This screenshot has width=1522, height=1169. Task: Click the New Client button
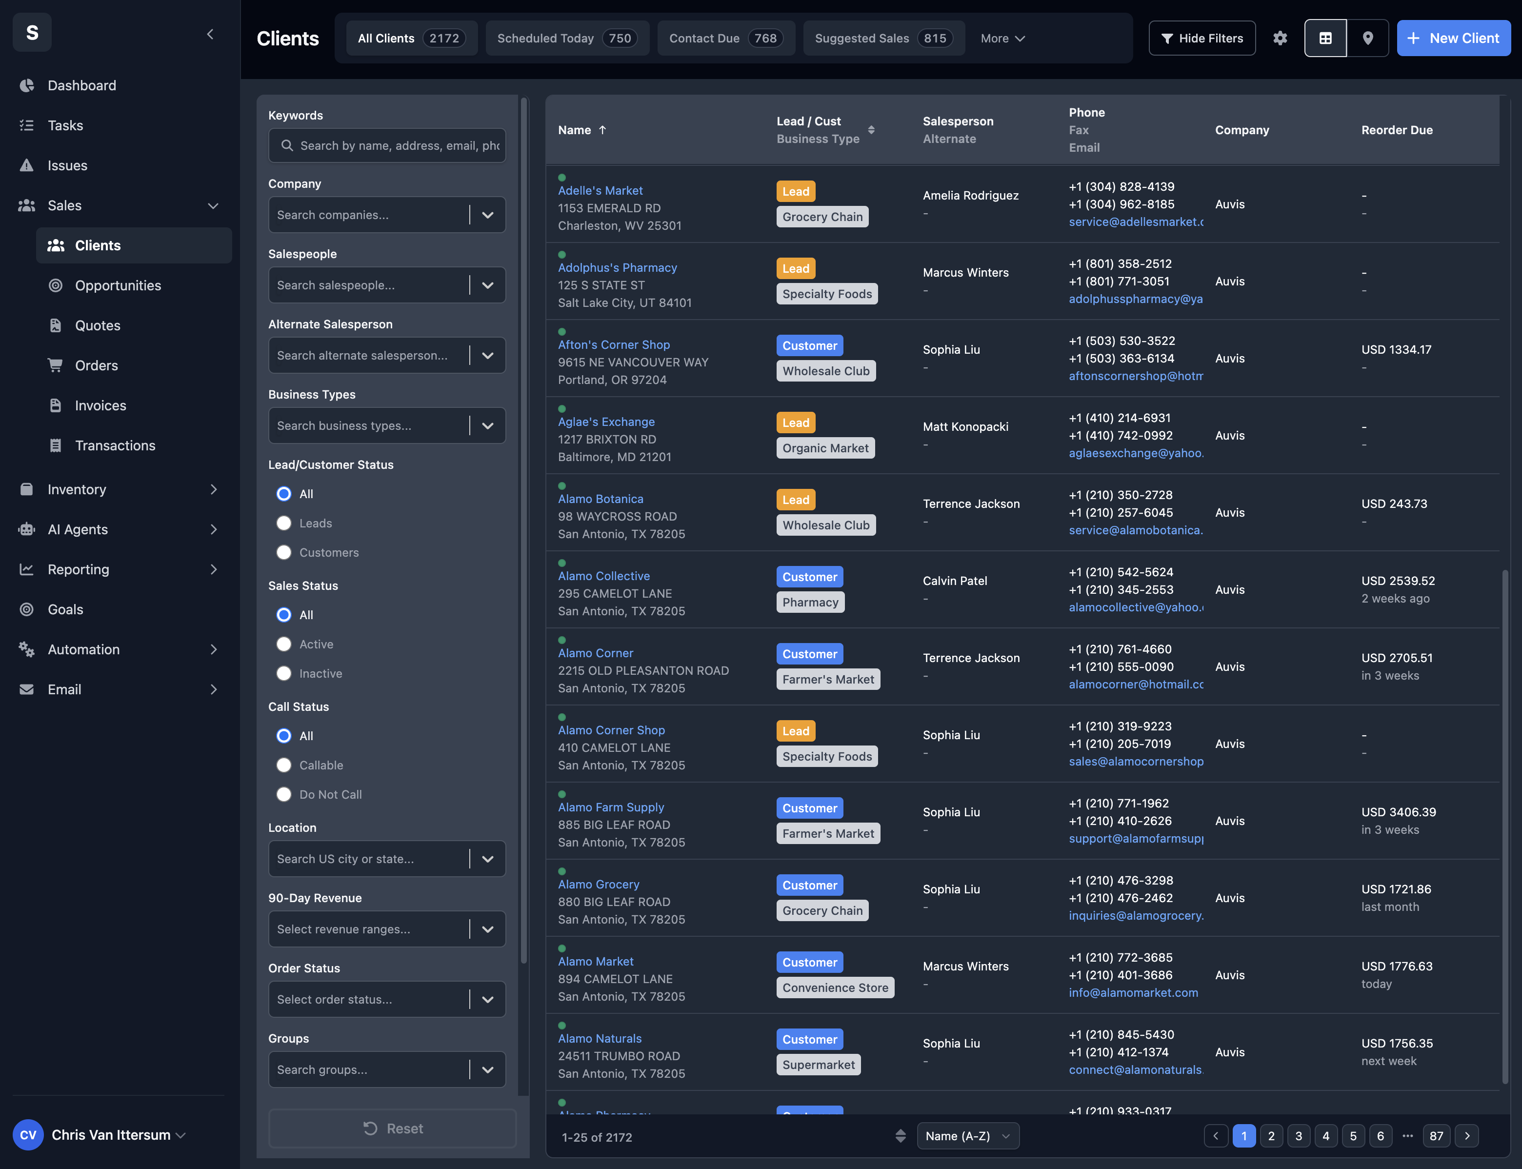(x=1453, y=38)
